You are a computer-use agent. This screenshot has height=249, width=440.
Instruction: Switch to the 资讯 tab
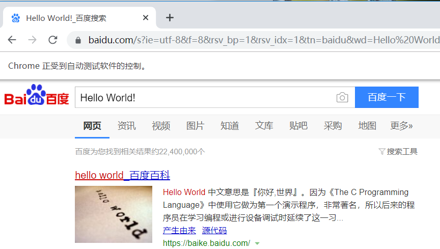pyautogui.click(x=127, y=126)
